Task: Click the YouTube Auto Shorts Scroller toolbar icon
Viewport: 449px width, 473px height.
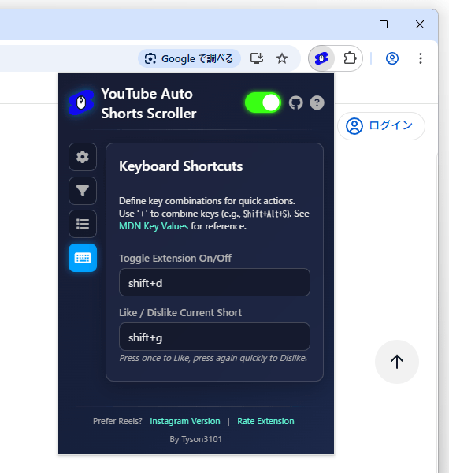Action: tap(321, 58)
